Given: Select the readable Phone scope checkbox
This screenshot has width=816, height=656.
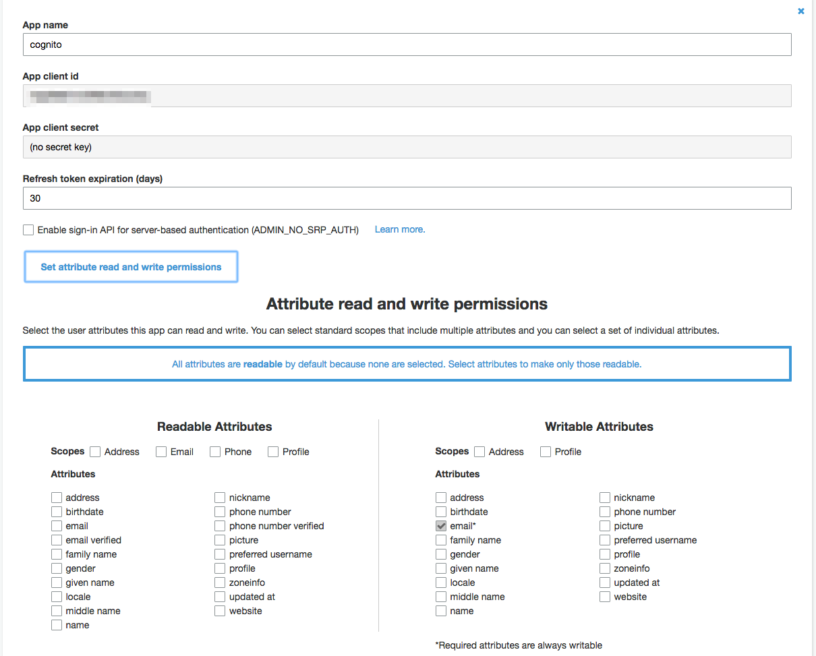Looking at the screenshot, I should (215, 452).
